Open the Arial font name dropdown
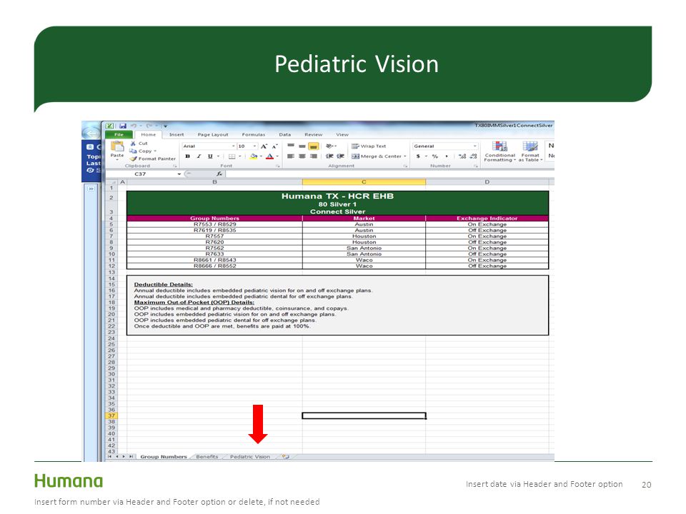The height and width of the screenshot is (514, 686). pos(233,146)
